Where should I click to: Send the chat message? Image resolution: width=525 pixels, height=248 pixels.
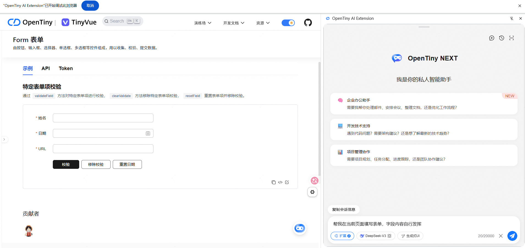click(x=512, y=236)
